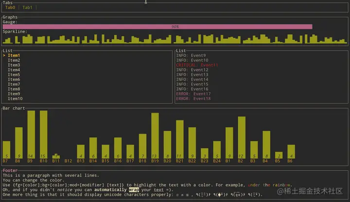
Task: Click the B8 bar in chart
Action: click(19, 143)
